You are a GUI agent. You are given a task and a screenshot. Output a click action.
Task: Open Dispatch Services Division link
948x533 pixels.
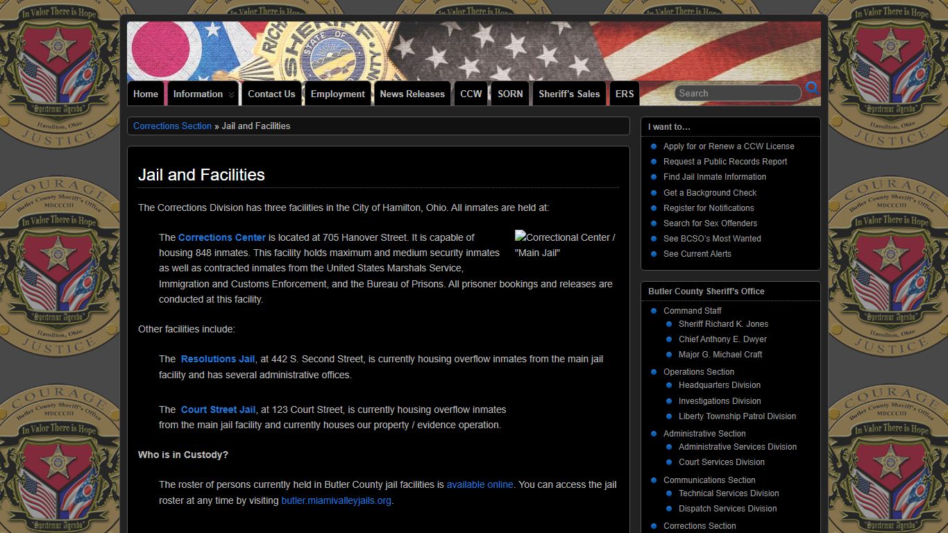(728, 509)
